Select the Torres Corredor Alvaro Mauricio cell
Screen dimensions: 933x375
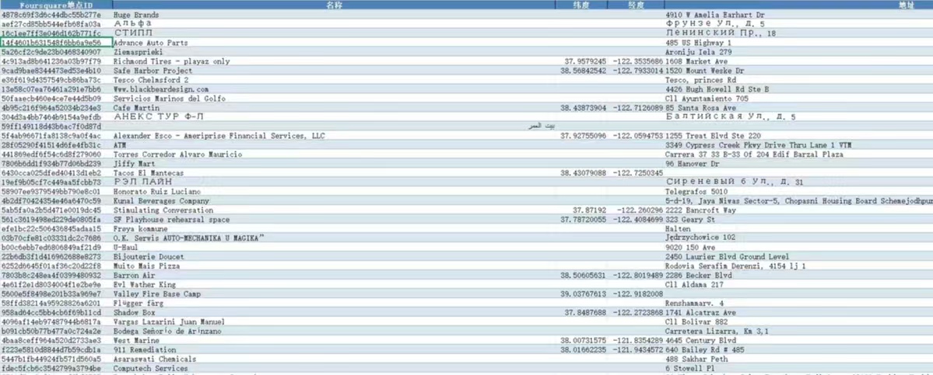click(333, 155)
